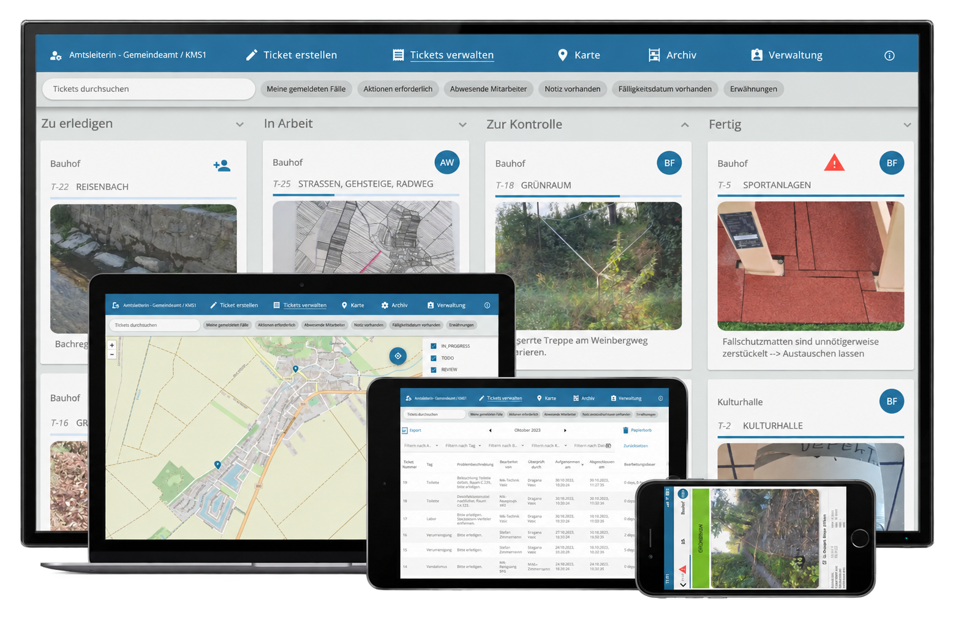
Task: Click the back chevron on the phone screen
Action: (x=683, y=584)
